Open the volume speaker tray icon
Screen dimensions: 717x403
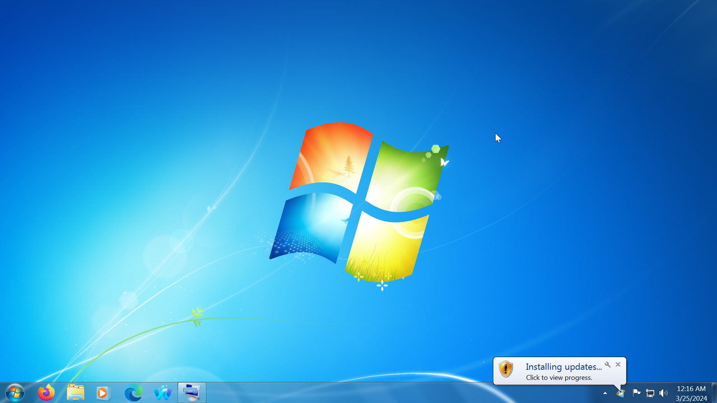tap(664, 393)
